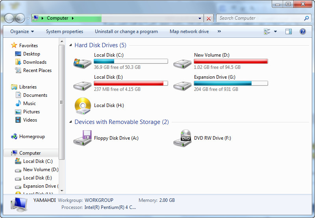The image size is (315, 218).
Task: Select the New Volume (D:) drive icon
Action: coord(182,64)
